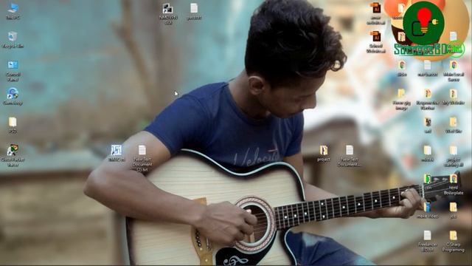
Task: Select the website folder icon
Action: pos(428,154)
